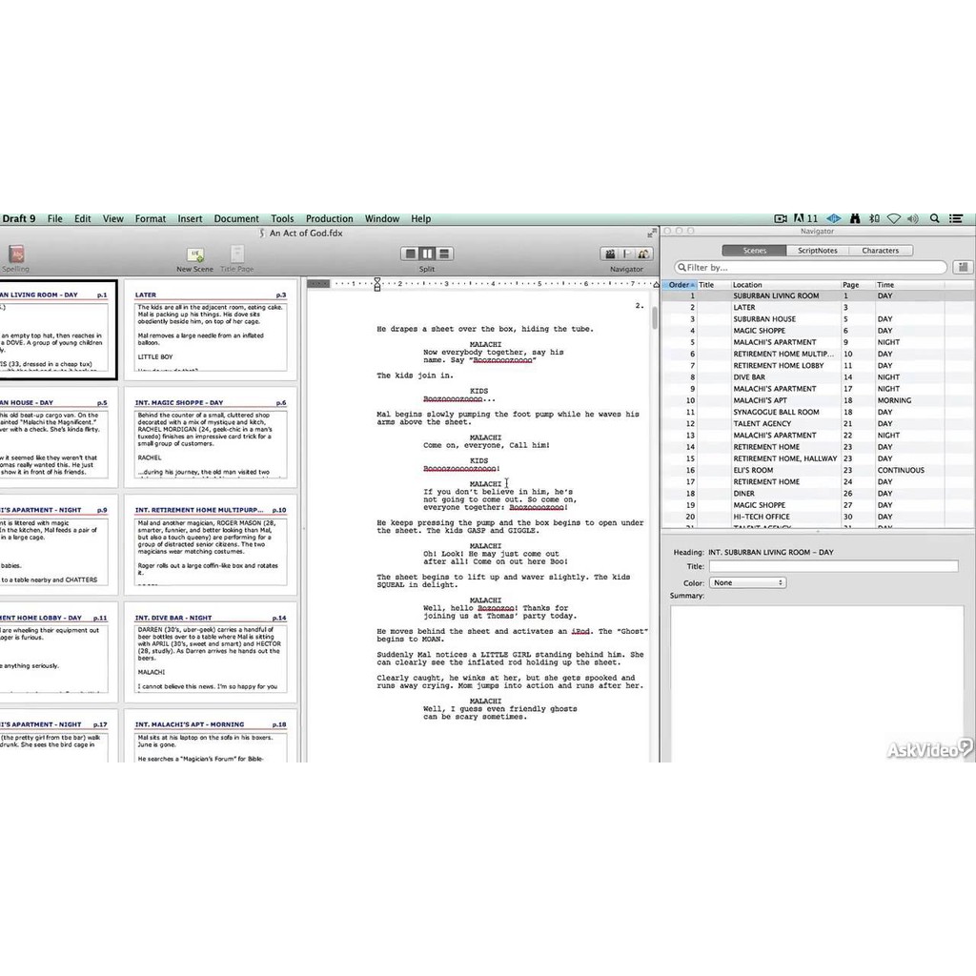Sort by Location column header
976x976 pixels.
coord(785,284)
